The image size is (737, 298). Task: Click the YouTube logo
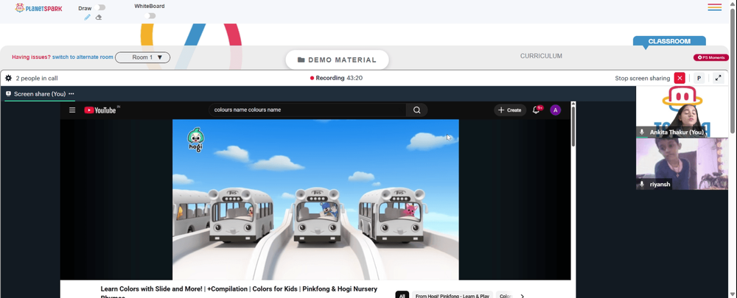click(x=100, y=110)
